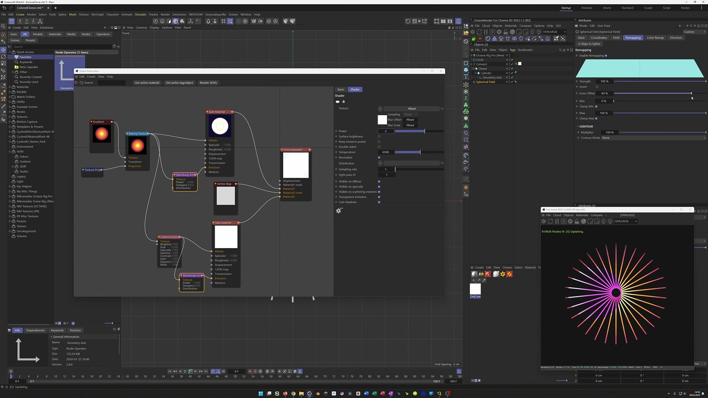The height and width of the screenshot is (398, 708).
Task: Open the Tags menu in Objects manager
Action: pos(513,50)
